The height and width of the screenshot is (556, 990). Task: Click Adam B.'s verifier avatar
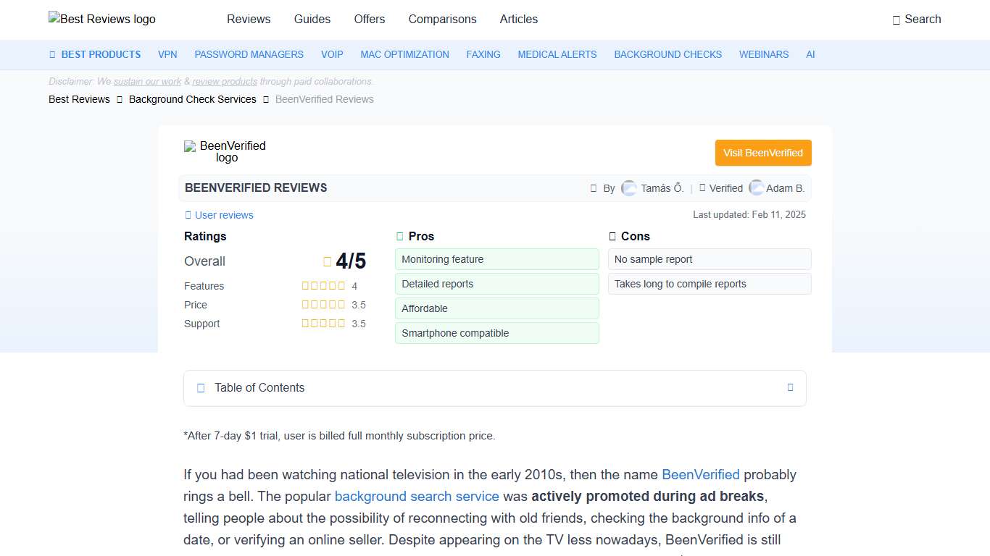tap(755, 188)
